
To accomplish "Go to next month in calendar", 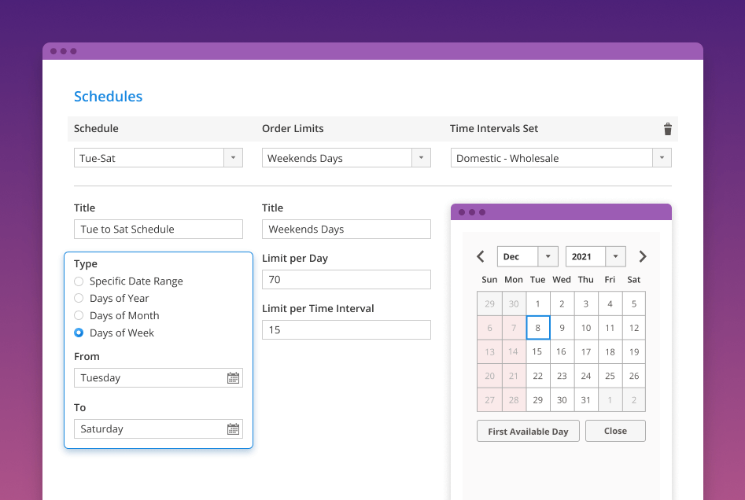I will pyautogui.click(x=643, y=256).
